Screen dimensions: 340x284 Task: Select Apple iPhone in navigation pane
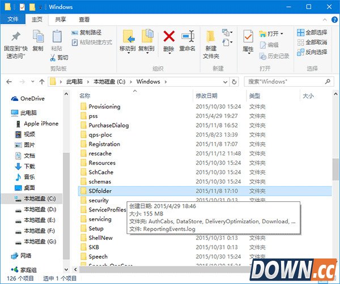[37, 124]
